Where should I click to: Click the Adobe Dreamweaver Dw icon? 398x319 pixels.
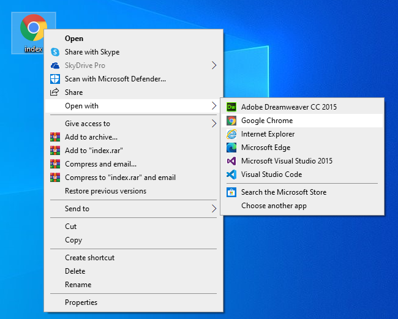tap(231, 107)
